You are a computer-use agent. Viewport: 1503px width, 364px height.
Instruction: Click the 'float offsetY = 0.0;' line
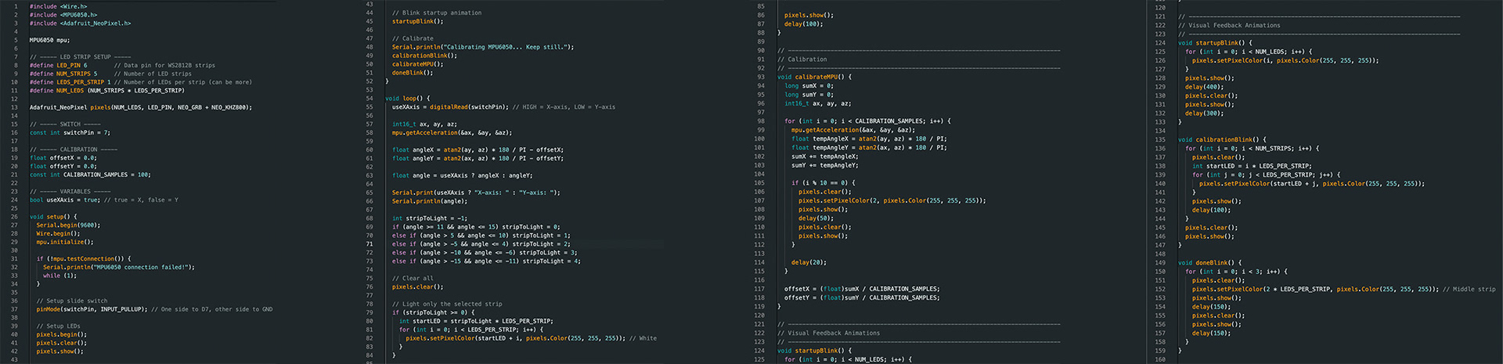pyautogui.click(x=63, y=167)
